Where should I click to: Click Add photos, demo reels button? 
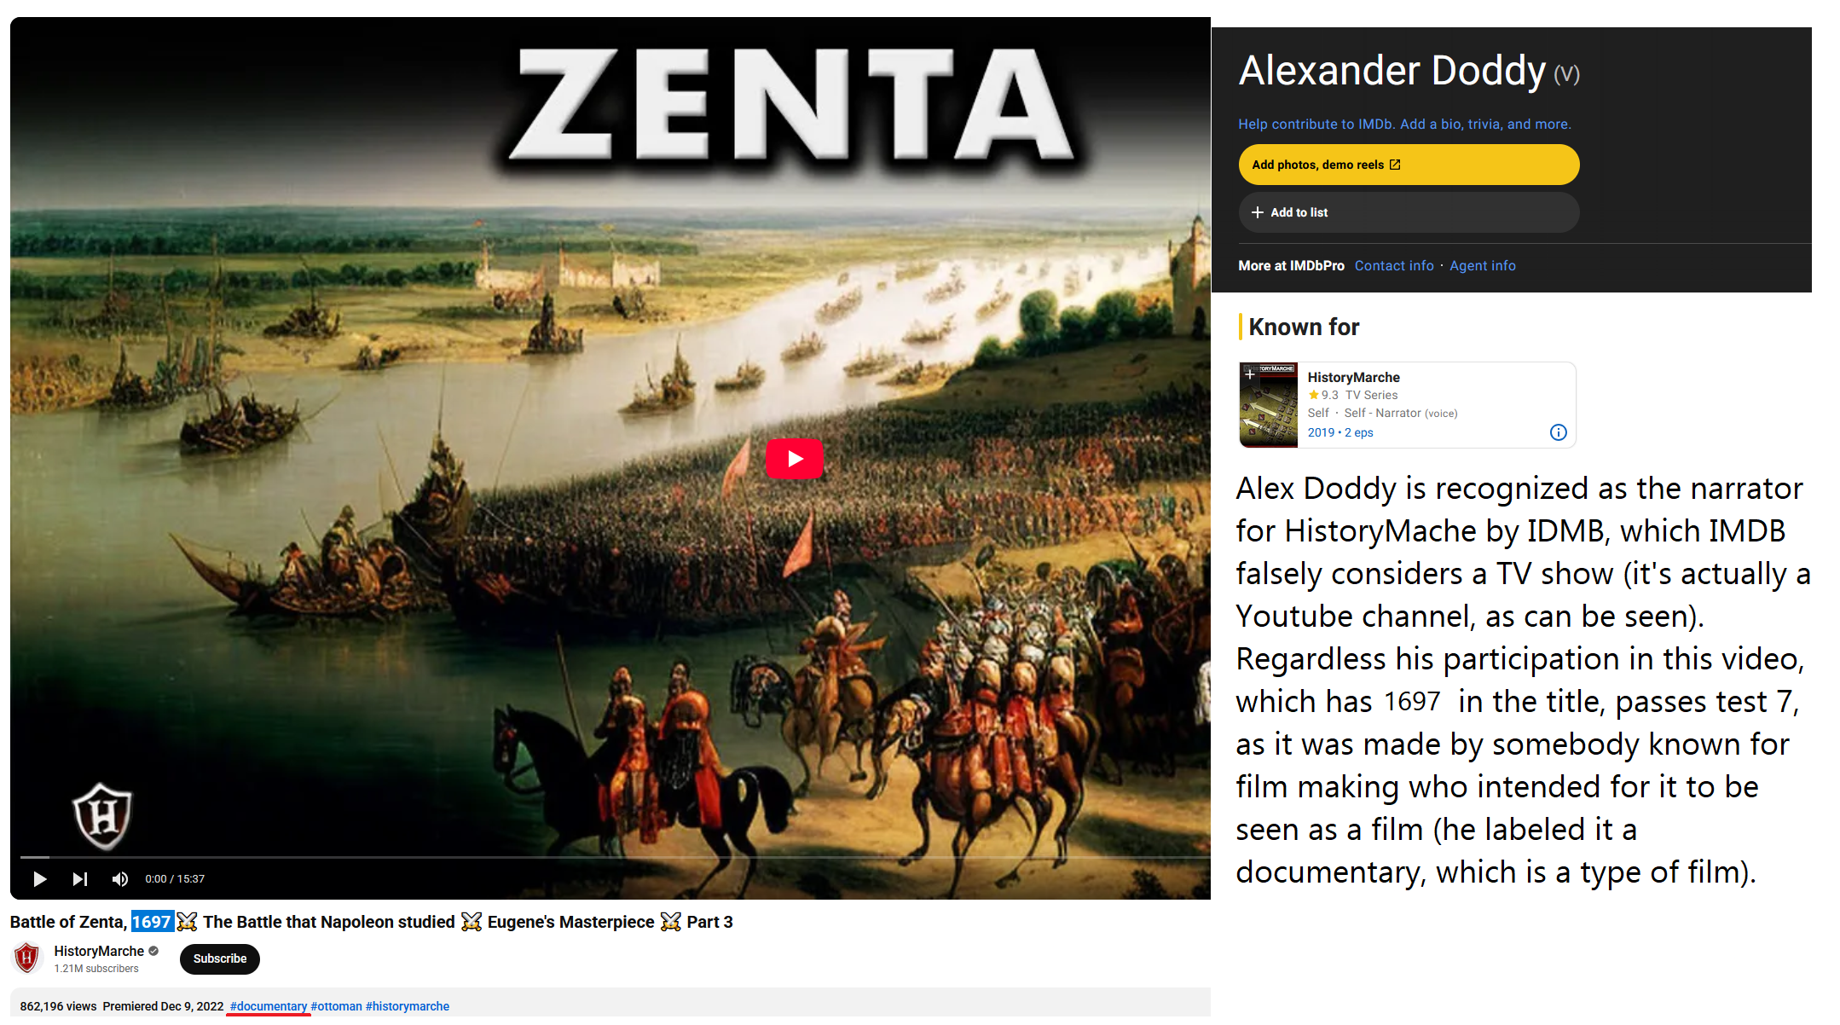tap(1409, 165)
